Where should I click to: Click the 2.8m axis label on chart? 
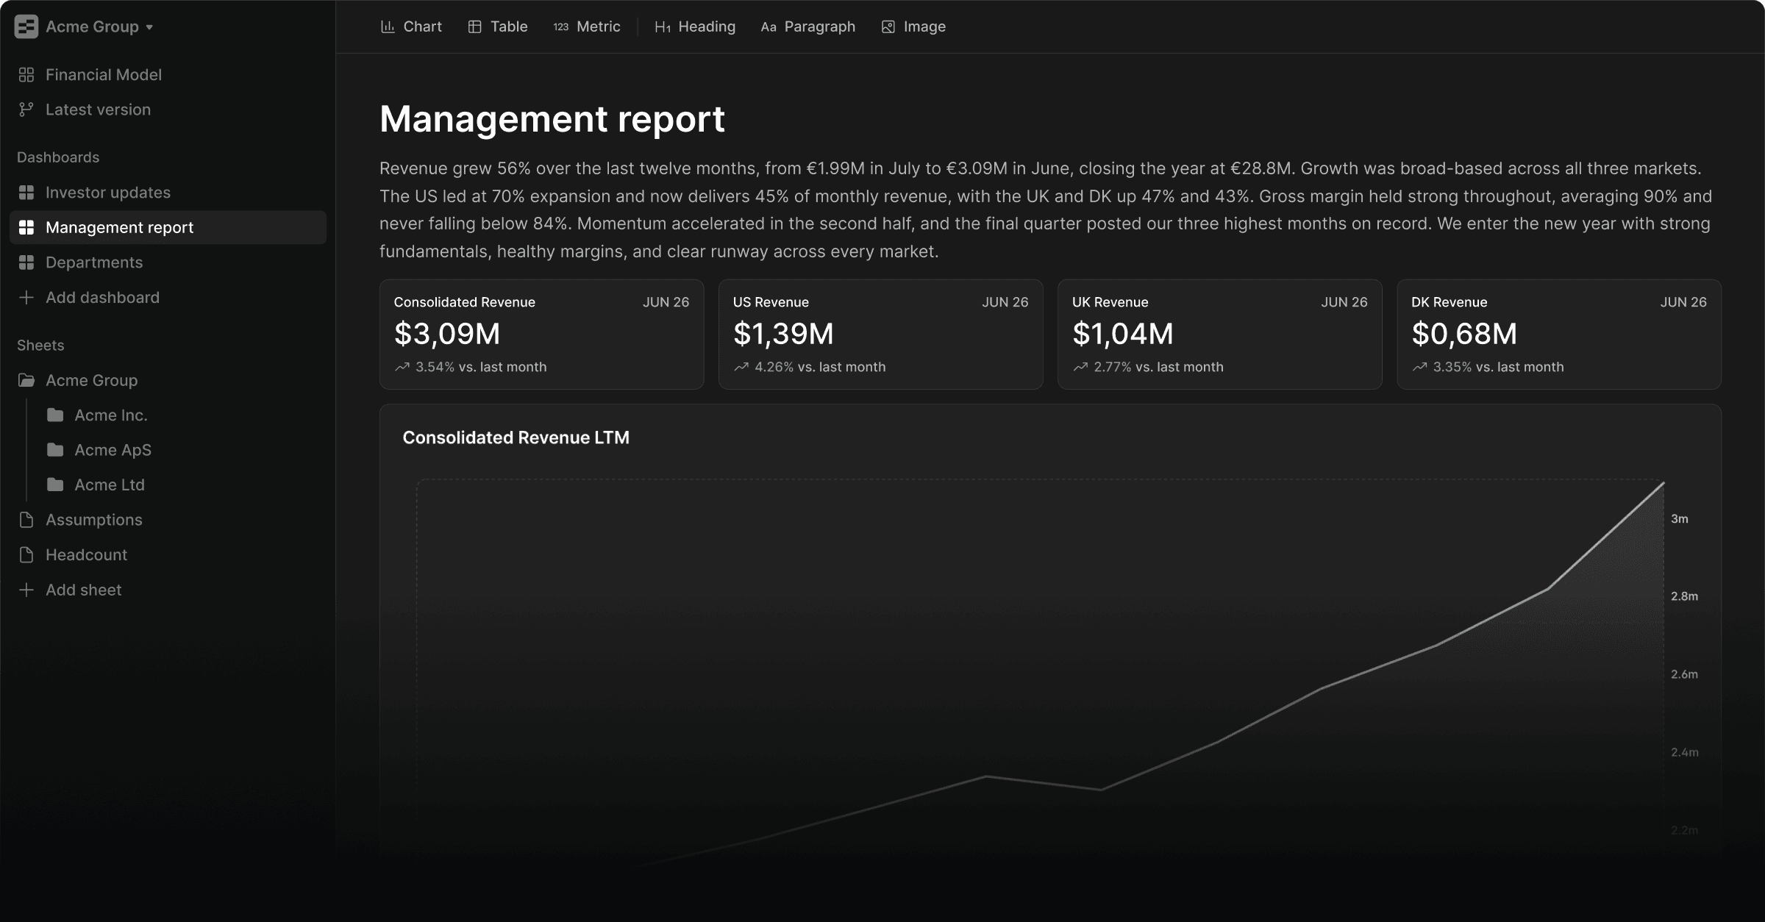pyautogui.click(x=1684, y=596)
